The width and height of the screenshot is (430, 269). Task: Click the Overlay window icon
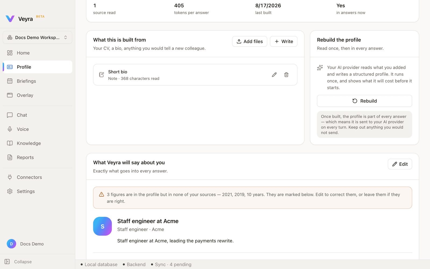pyautogui.click(x=10, y=95)
